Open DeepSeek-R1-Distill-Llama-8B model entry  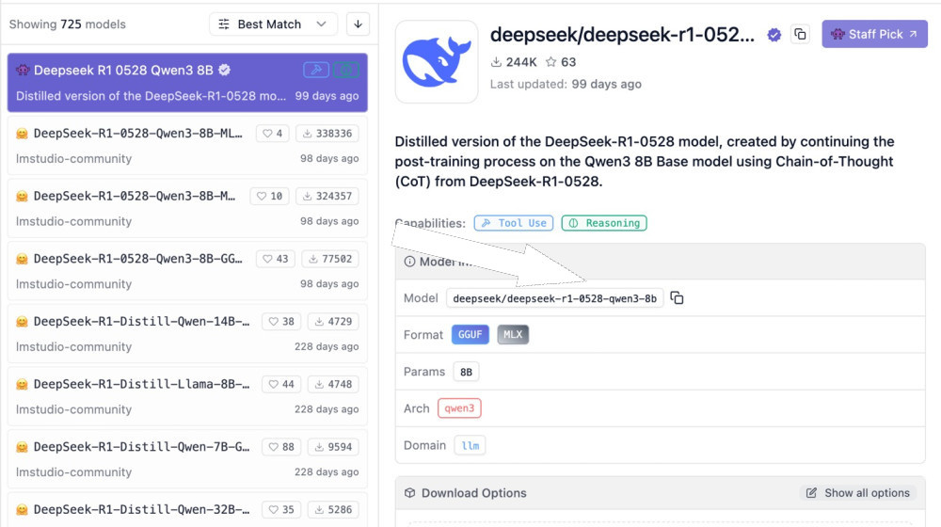coord(187,396)
